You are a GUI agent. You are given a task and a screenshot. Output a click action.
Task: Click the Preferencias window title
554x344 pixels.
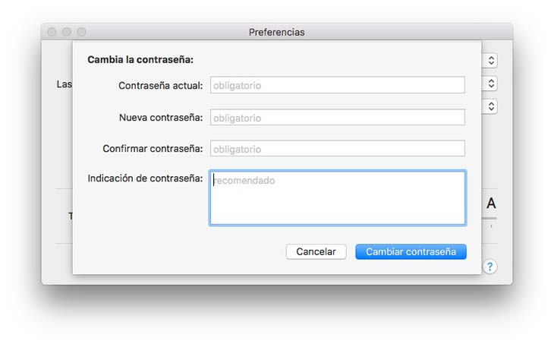[x=276, y=33]
